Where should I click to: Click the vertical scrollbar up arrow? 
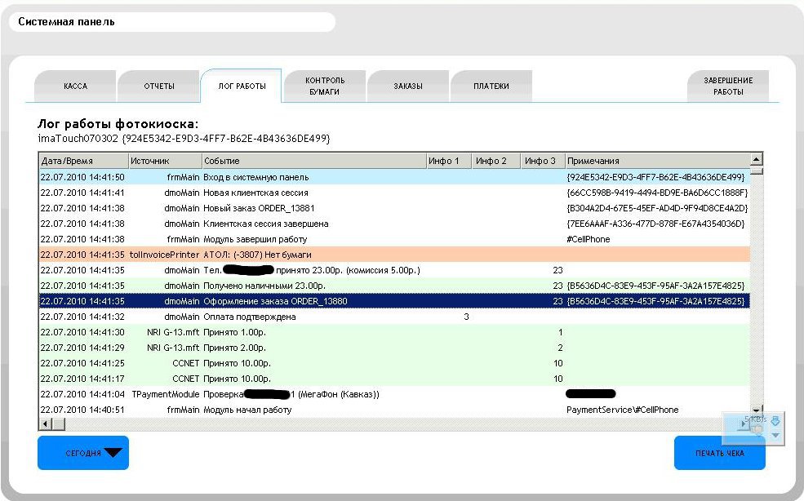(x=757, y=160)
